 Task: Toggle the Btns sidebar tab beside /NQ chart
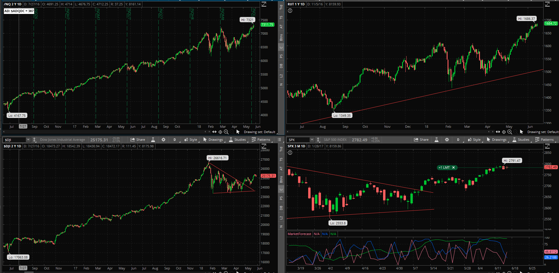[x=281, y=37]
